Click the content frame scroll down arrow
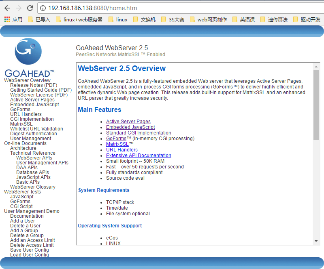Screen dimensions: 324x269 click(x=316, y=241)
